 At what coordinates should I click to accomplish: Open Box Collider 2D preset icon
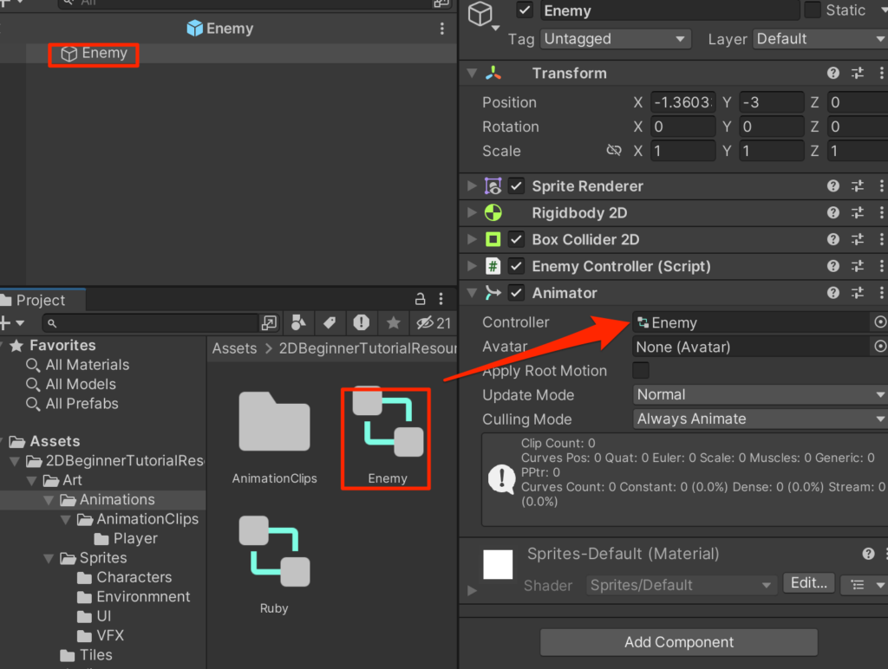click(858, 239)
